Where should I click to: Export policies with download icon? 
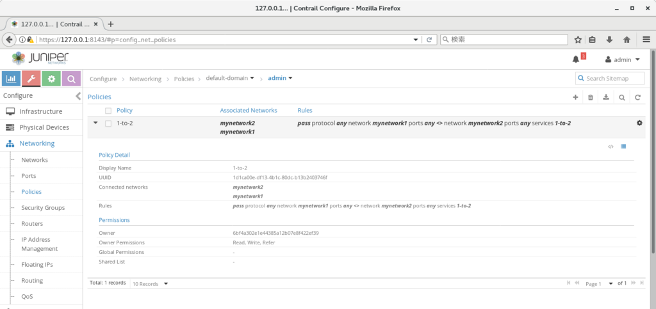[606, 97]
